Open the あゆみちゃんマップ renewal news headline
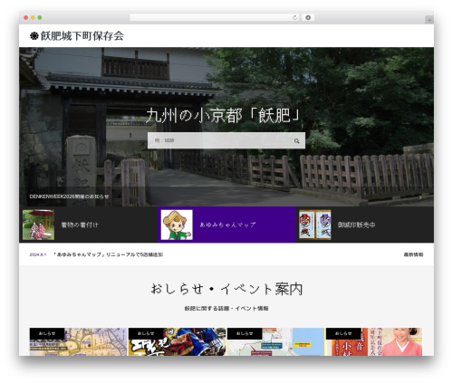The image size is (453, 383). click(109, 254)
